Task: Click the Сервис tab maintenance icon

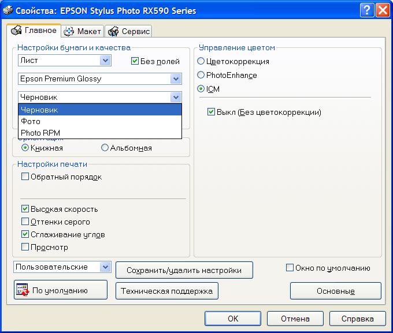Action: click(113, 31)
